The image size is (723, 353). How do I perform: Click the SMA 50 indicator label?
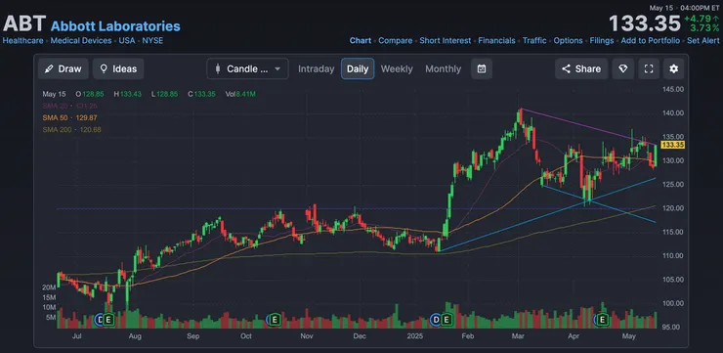tap(69, 117)
